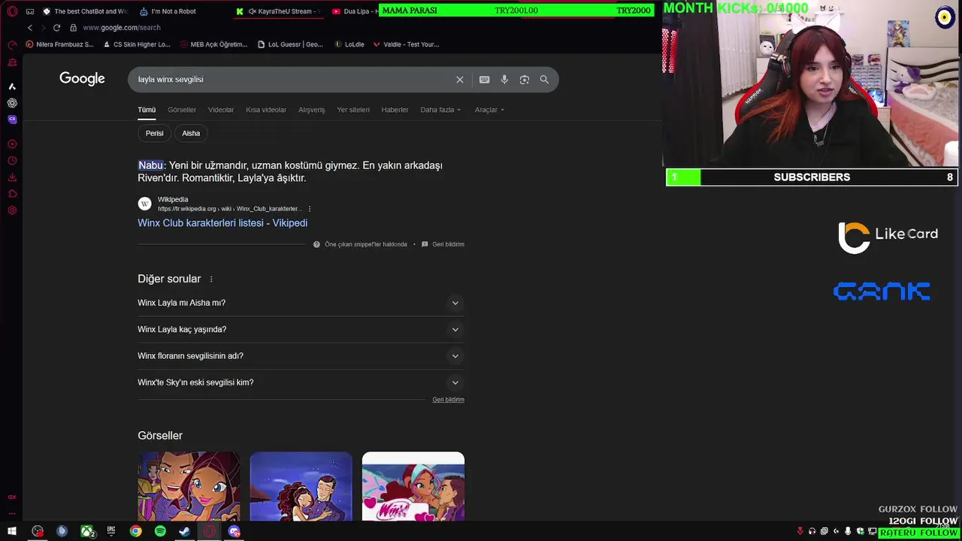Go back with browser back arrow

pyautogui.click(x=30, y=28)
